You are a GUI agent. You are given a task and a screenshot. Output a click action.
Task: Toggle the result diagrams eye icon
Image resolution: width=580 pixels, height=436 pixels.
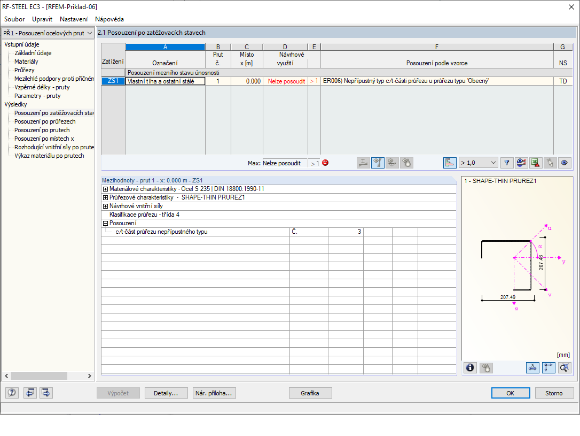(x=378, y=163)
